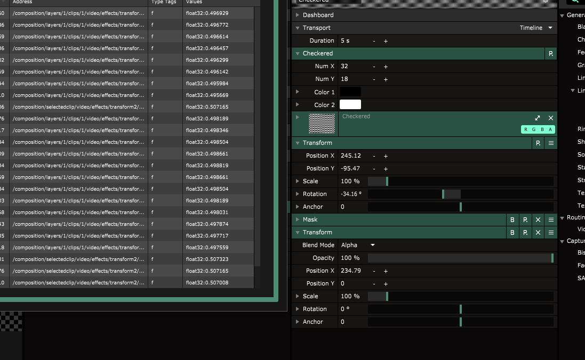Click the preset button in Checkered header
The height and width of the screenshot is (360, 585).
pos(550,54)
